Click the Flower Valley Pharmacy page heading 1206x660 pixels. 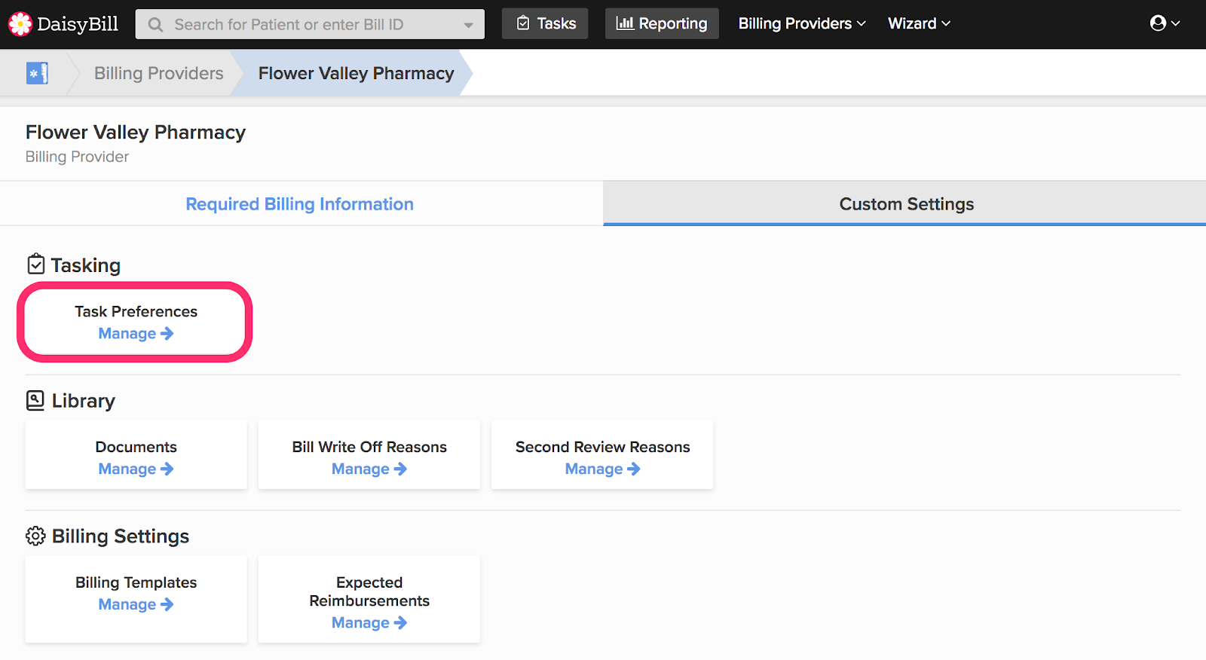pos(136,133)
